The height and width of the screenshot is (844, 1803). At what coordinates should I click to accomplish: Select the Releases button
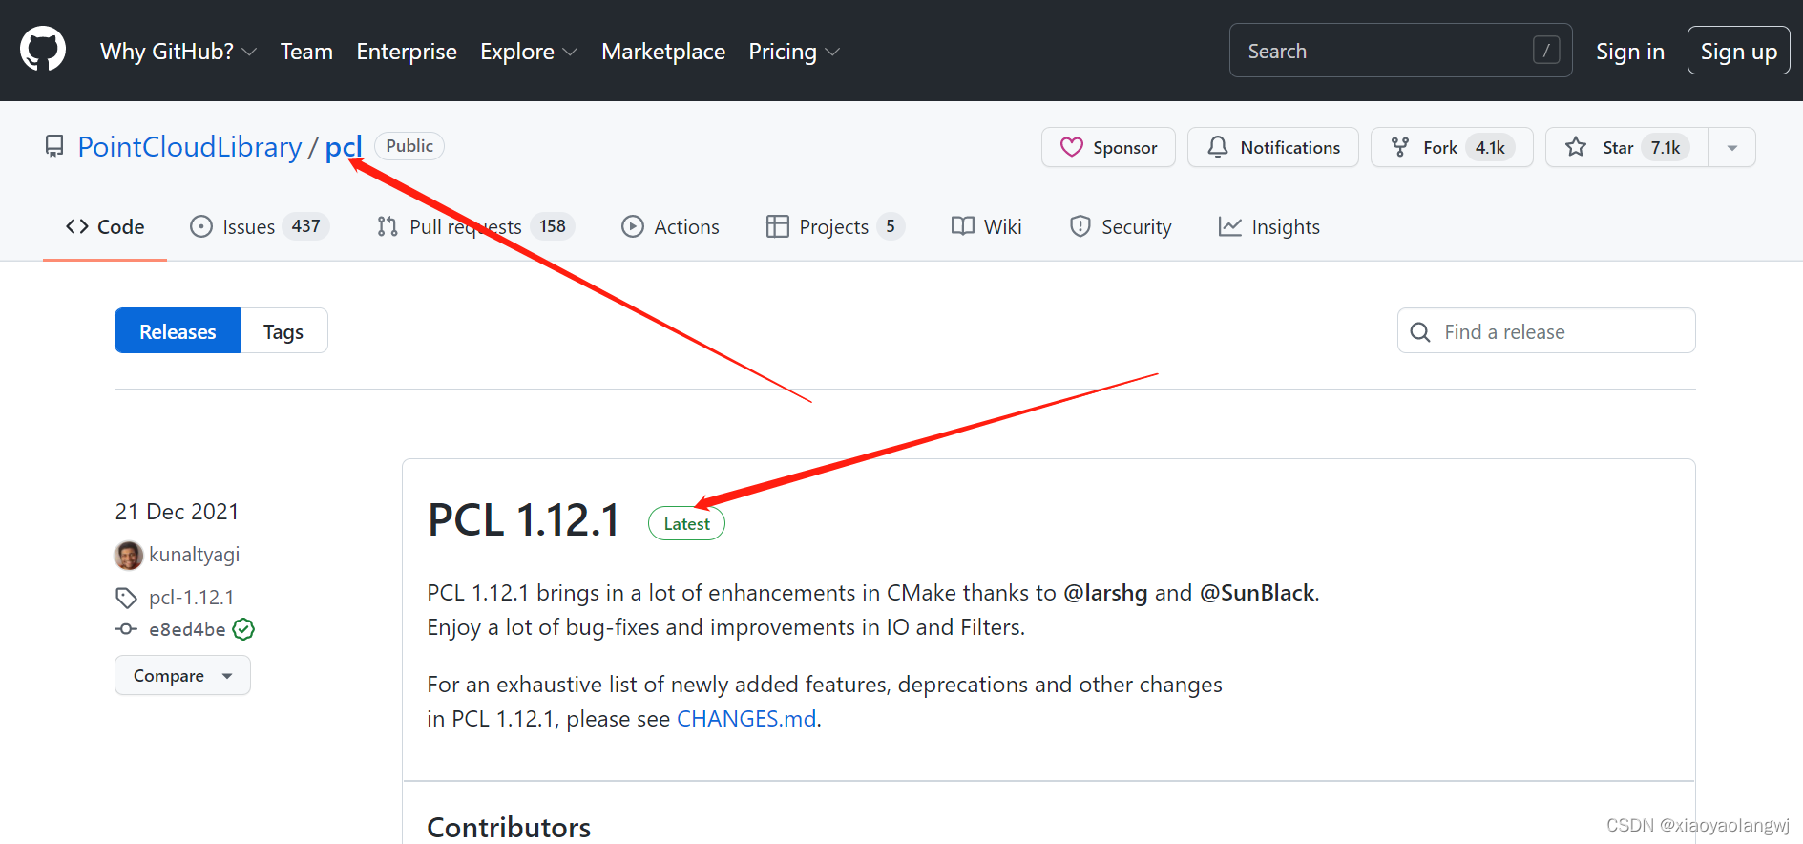coord(178,331)
